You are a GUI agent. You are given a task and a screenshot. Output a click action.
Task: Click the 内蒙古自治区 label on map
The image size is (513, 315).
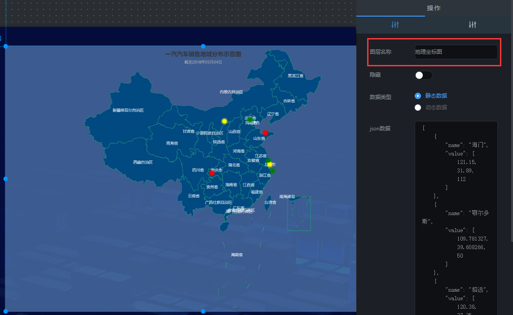(x=231, y=92)
